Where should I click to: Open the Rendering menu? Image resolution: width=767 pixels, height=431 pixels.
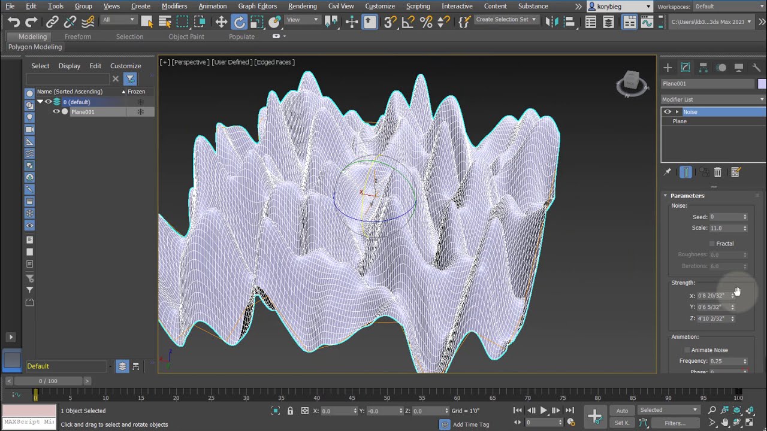[302, 6]
